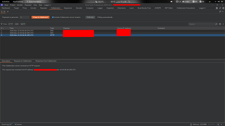Click Activities in the top panel

pyautogui.click(x=6, y=2)
